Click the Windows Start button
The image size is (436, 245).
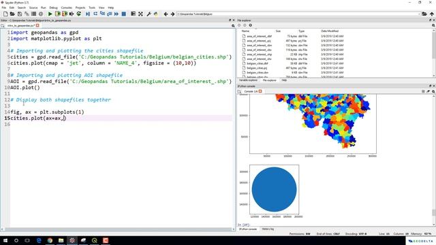[x=5, y=240]
